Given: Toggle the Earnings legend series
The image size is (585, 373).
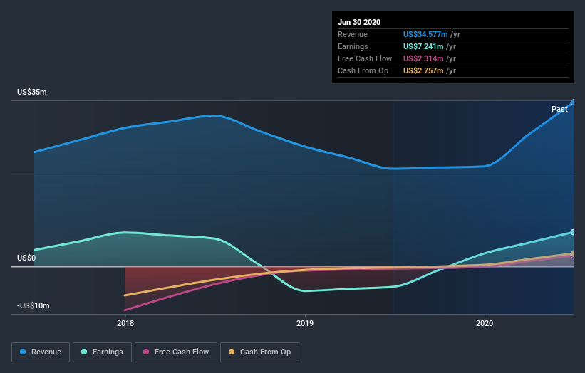Looking at the screenshot, I should (102, 352).
